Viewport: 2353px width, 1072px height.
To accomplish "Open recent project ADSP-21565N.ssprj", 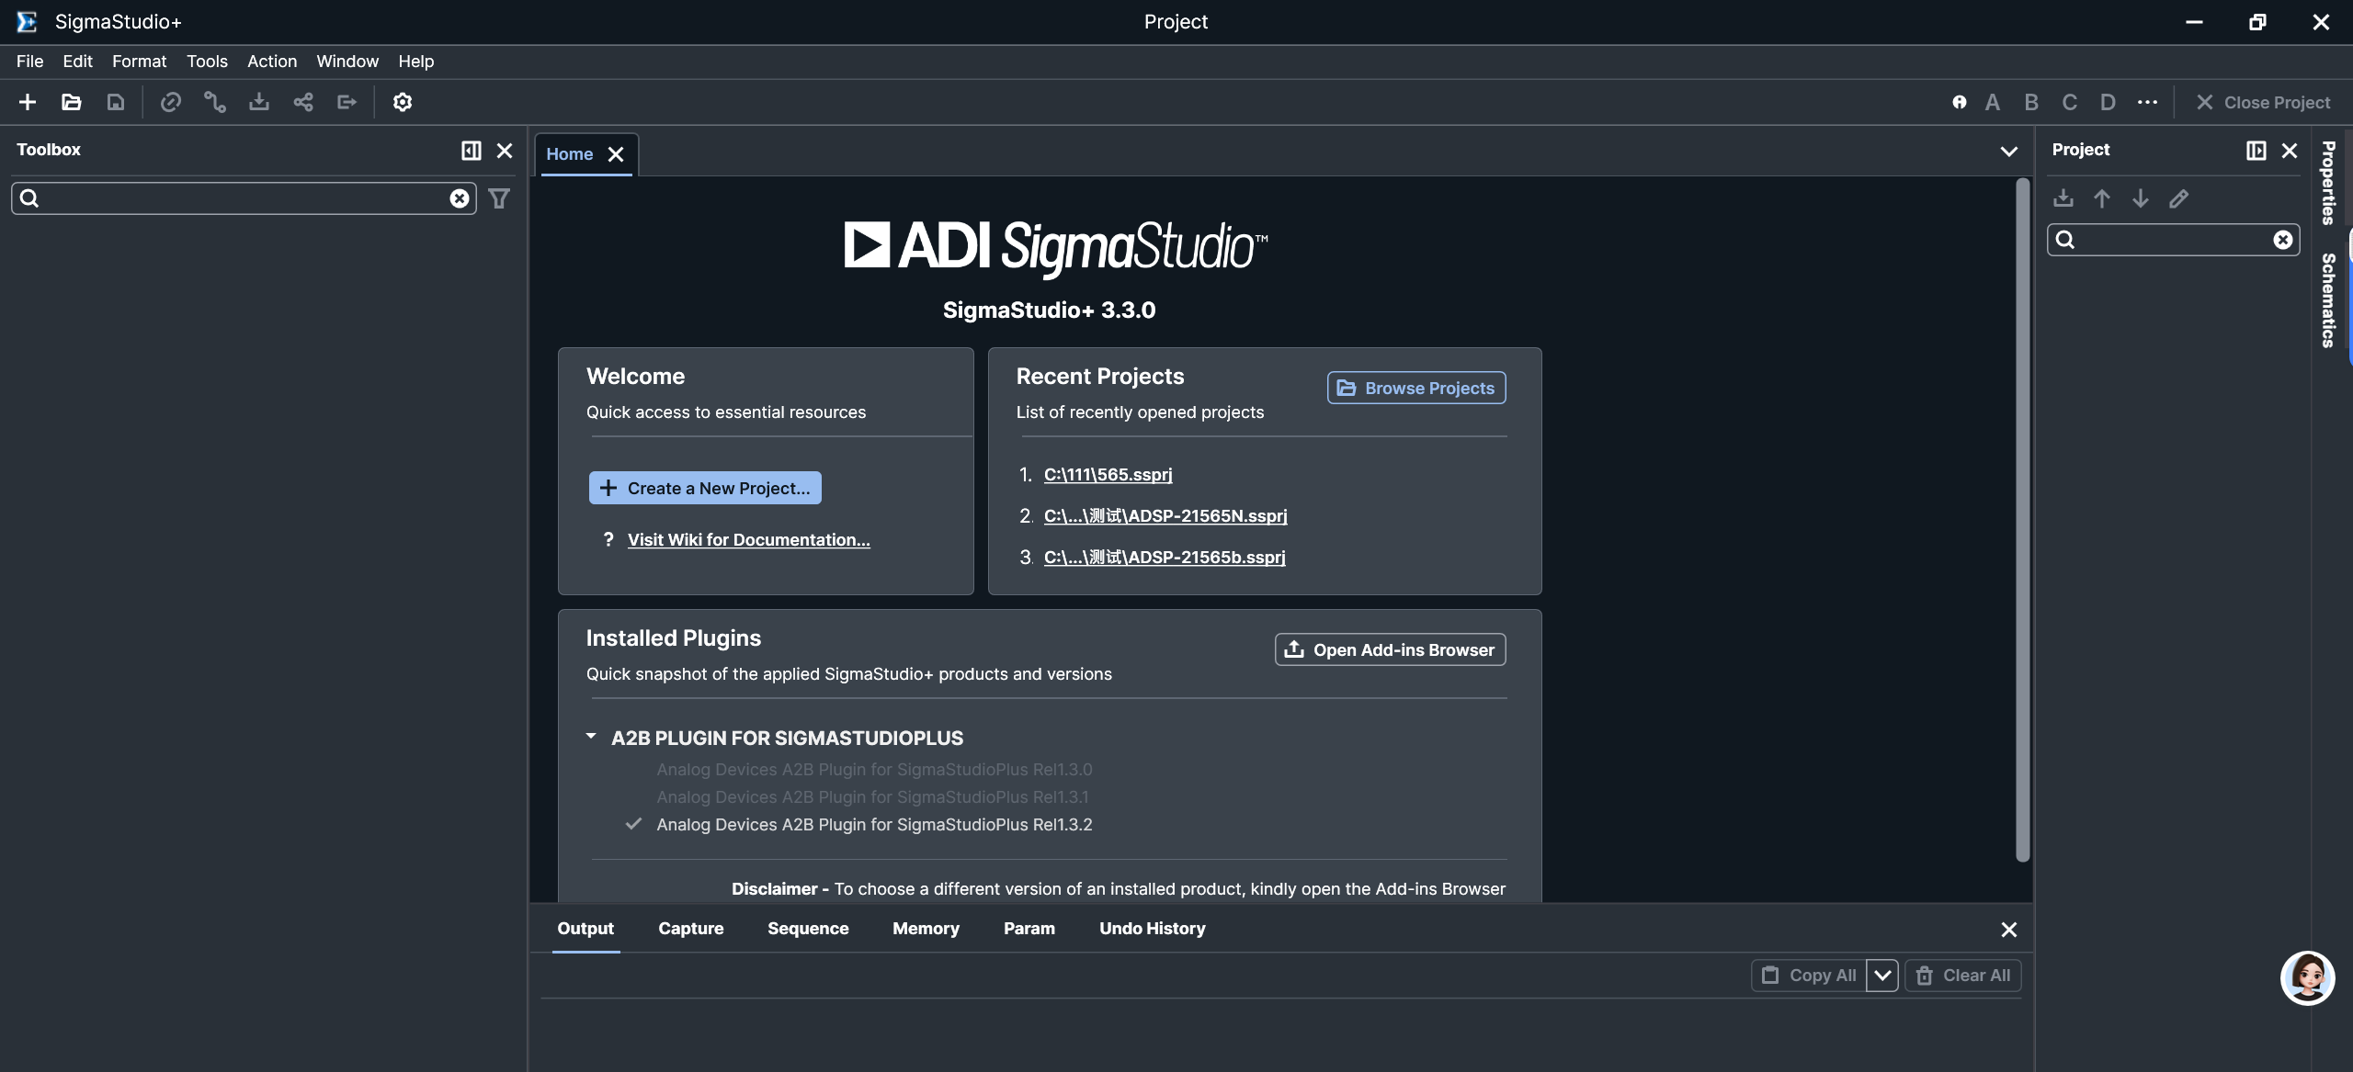I will pos(1165,516).
